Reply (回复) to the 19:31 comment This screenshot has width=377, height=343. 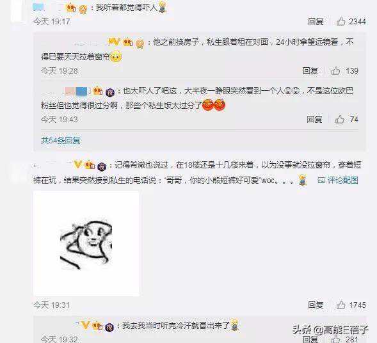316,305
